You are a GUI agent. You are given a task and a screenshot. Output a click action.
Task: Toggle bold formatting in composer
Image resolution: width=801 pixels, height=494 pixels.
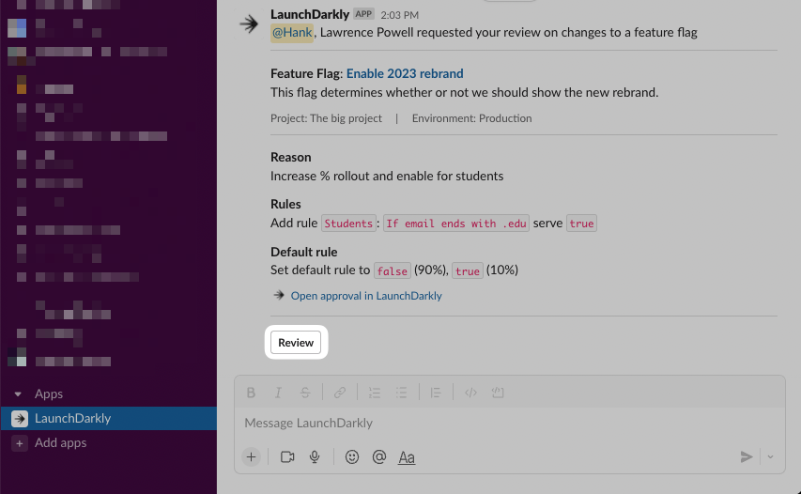251,393
